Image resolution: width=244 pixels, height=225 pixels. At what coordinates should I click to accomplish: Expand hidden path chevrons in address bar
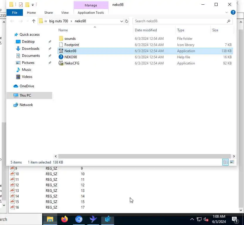pos(46,21)
